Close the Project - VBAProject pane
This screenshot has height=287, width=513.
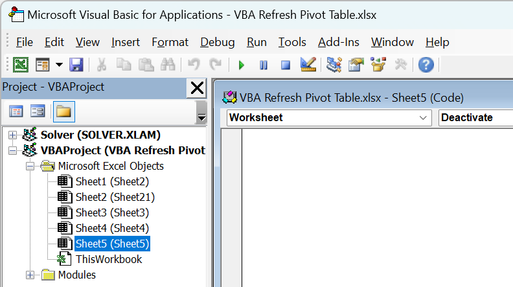coord(197,88)
